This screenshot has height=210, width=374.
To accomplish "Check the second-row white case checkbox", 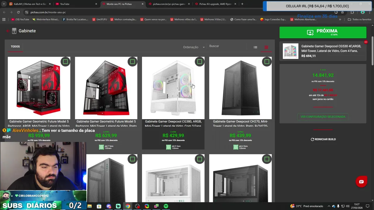I will (200, 159).
